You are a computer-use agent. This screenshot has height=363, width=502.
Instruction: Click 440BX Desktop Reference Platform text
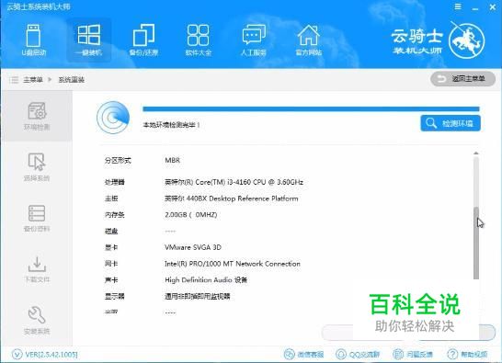tap(231, 199)
